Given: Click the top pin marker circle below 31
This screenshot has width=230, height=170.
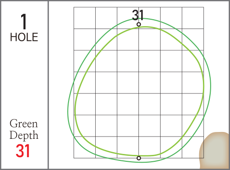Looking at the screenshot, I should coord(139,24).
